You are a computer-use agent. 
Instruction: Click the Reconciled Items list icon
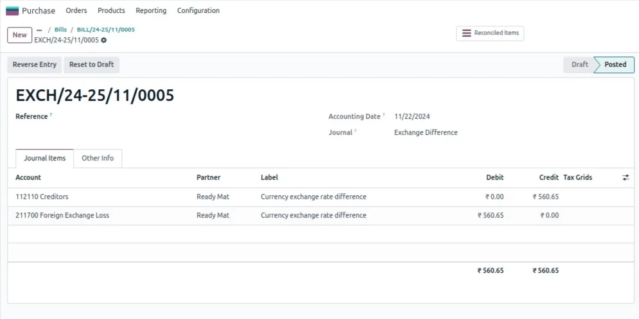(467, 33)
